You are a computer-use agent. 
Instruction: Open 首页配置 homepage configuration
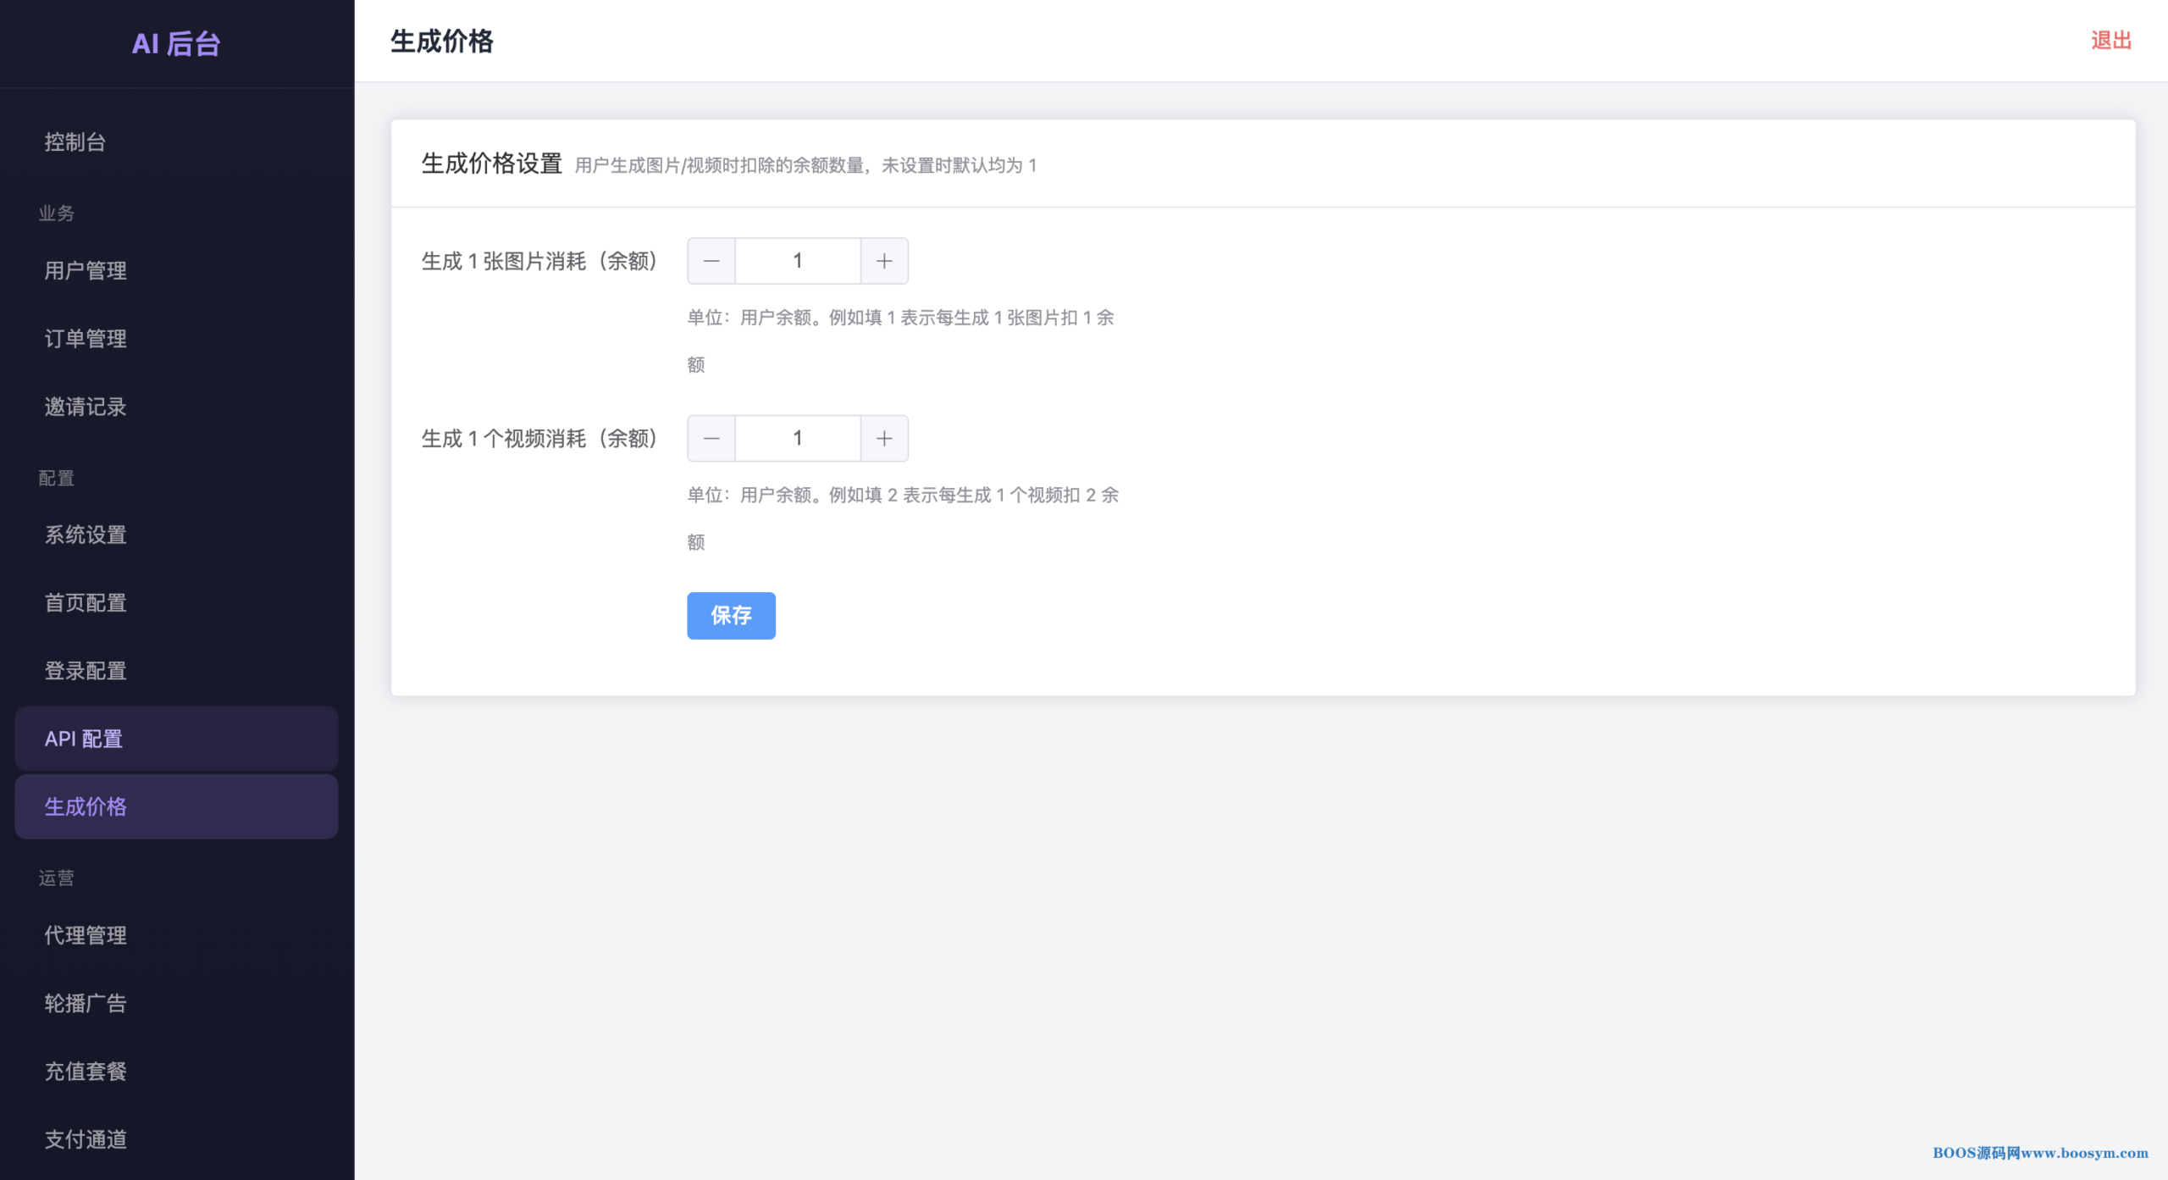point(86,602)
